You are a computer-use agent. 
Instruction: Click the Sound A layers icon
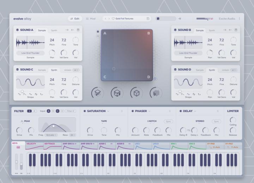click(17, 30)
